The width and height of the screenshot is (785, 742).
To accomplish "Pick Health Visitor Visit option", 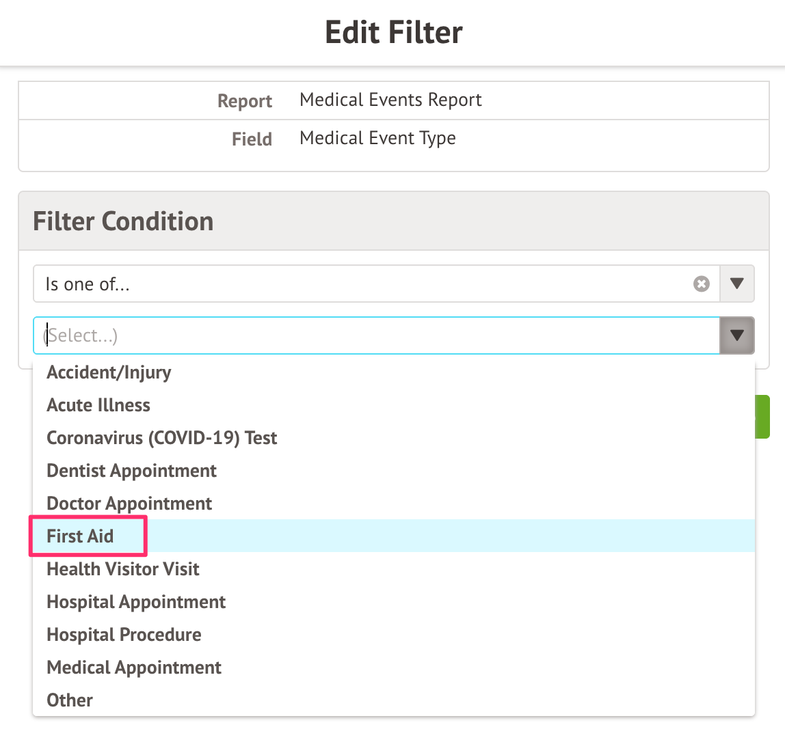I will point(123,569).
